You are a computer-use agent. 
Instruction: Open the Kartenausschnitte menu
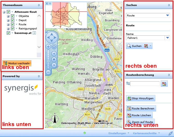pyautogui.click(x=146, y=133)
